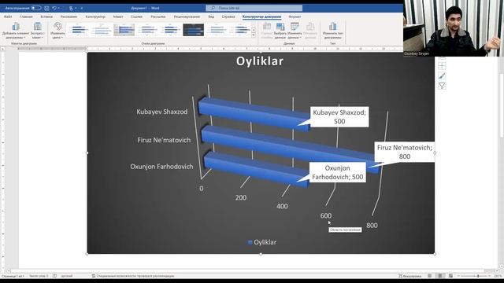Select the Oxunjon Farhodovich axis category label

click(x=161, y=167)
